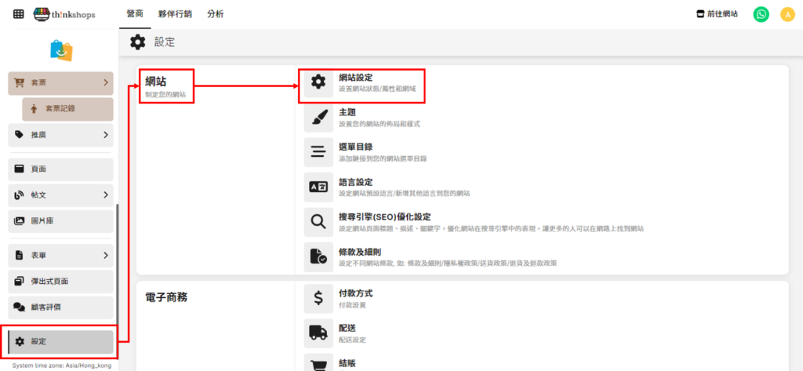Switch to the 夥伴行銷 tab
The height and width of the screenshot is (371, 803).
[175, 14]
